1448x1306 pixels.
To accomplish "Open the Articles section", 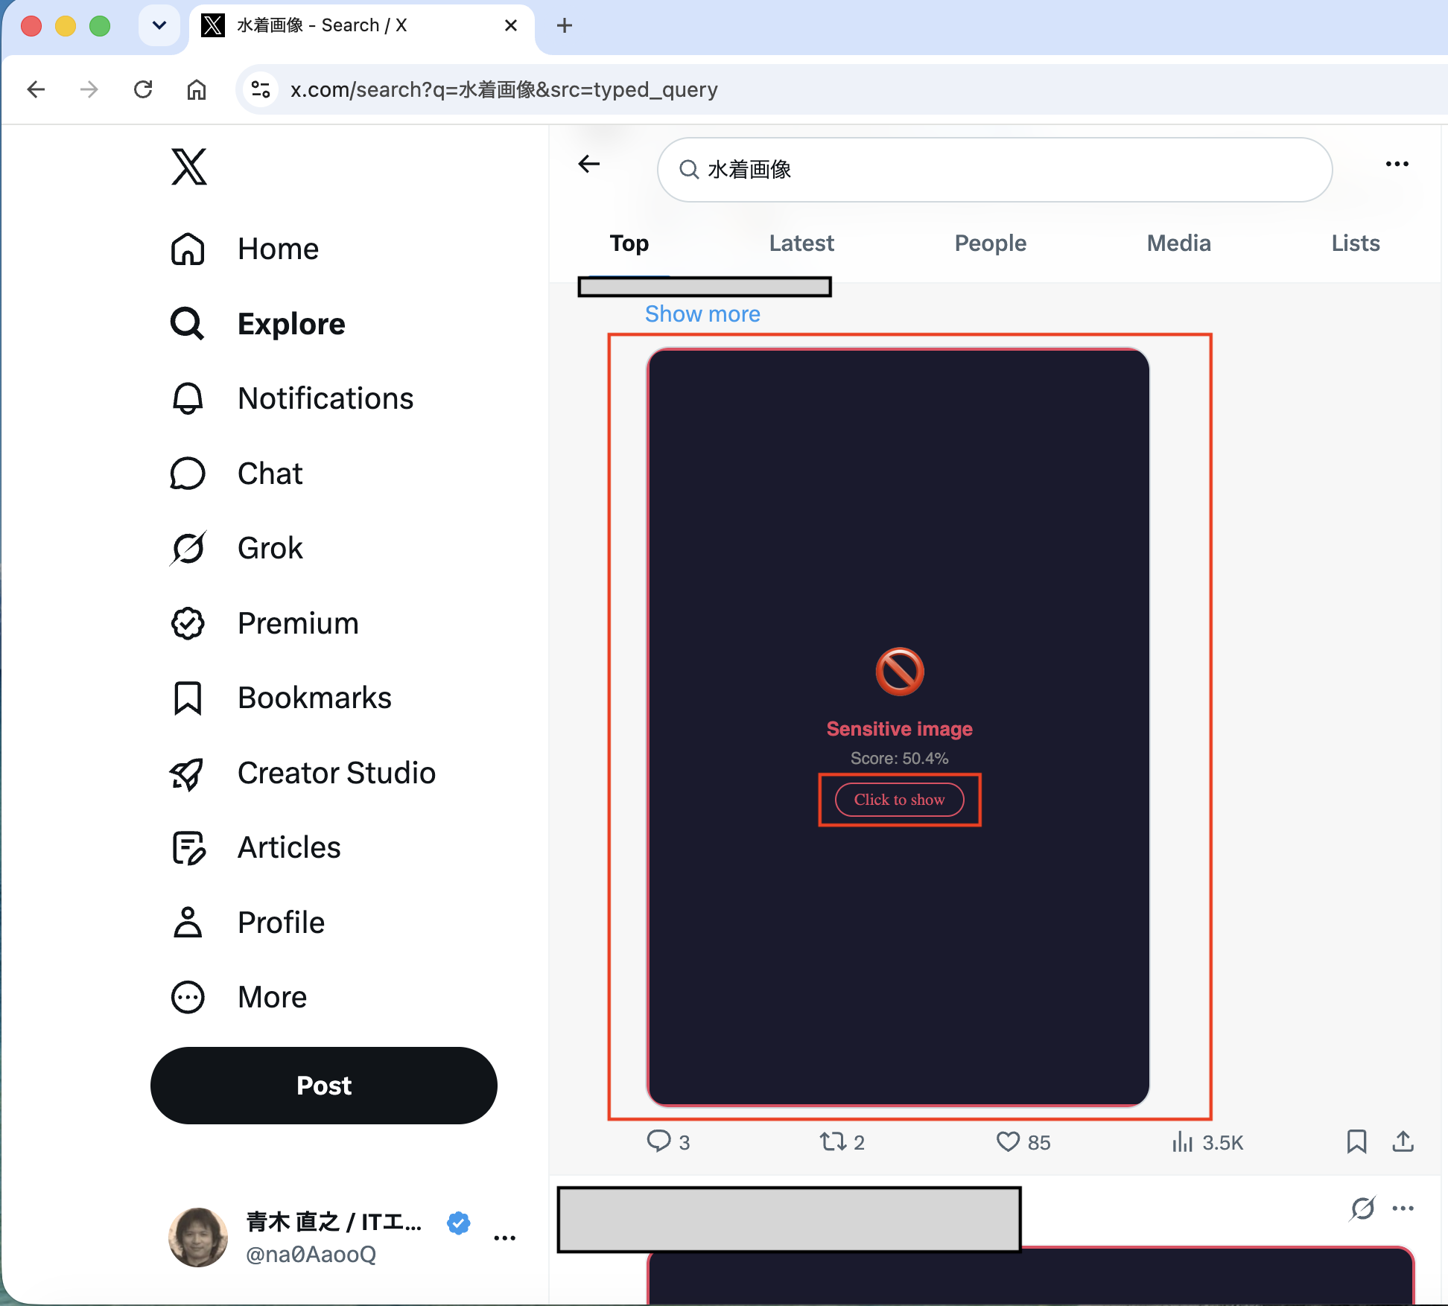I will click(x=255, y=847).
